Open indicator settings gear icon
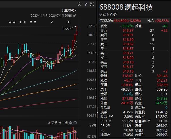The image size is (171, 139). point(71,123)
